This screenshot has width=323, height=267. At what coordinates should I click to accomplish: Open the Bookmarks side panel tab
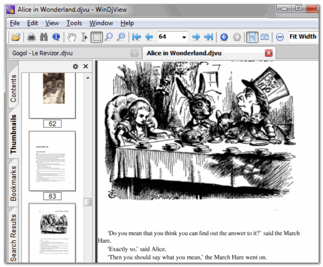(x=13, y=183)
